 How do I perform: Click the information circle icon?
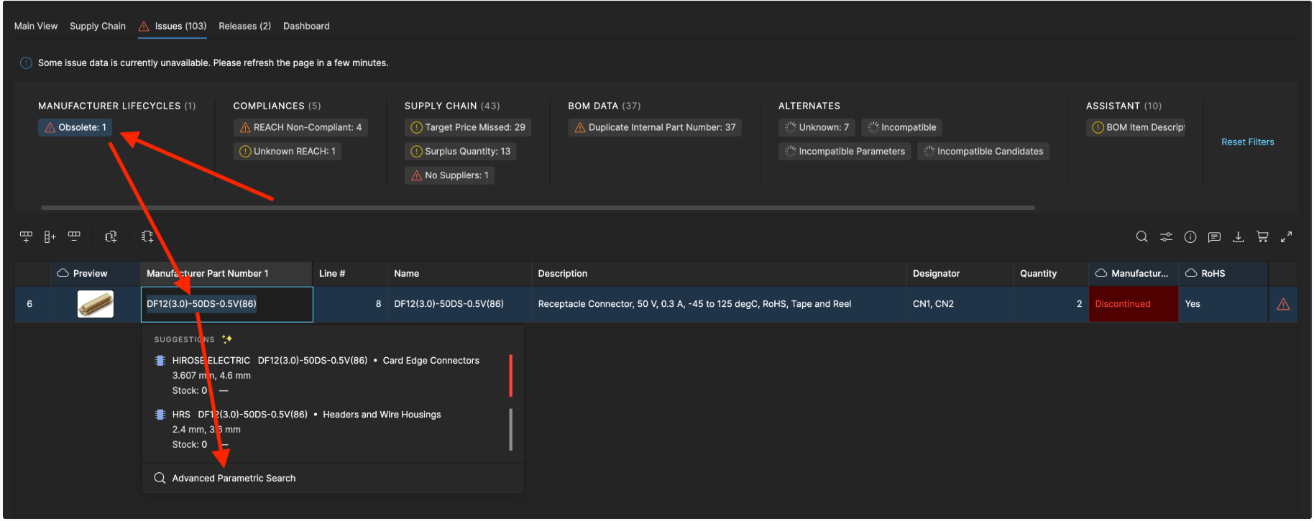1190,236
